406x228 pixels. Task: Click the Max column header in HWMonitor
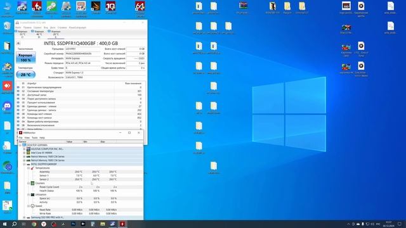[x=108, y=142]
